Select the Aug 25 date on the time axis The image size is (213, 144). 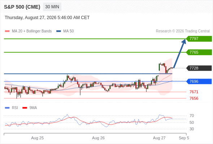[37, 138]
